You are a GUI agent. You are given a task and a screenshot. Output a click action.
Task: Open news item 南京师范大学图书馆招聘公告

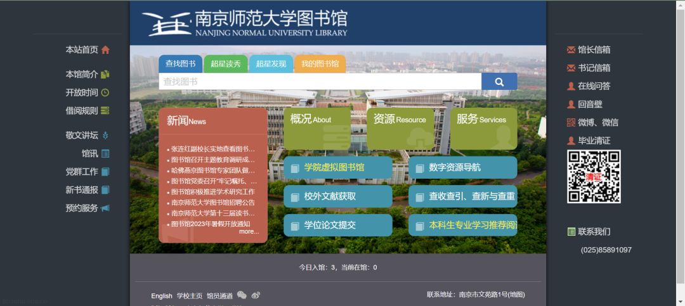coord(212,203)
